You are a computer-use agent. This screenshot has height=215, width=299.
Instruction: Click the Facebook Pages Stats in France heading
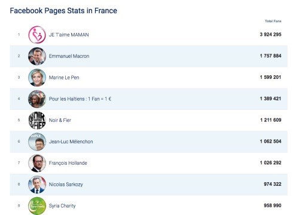point(63,11)
